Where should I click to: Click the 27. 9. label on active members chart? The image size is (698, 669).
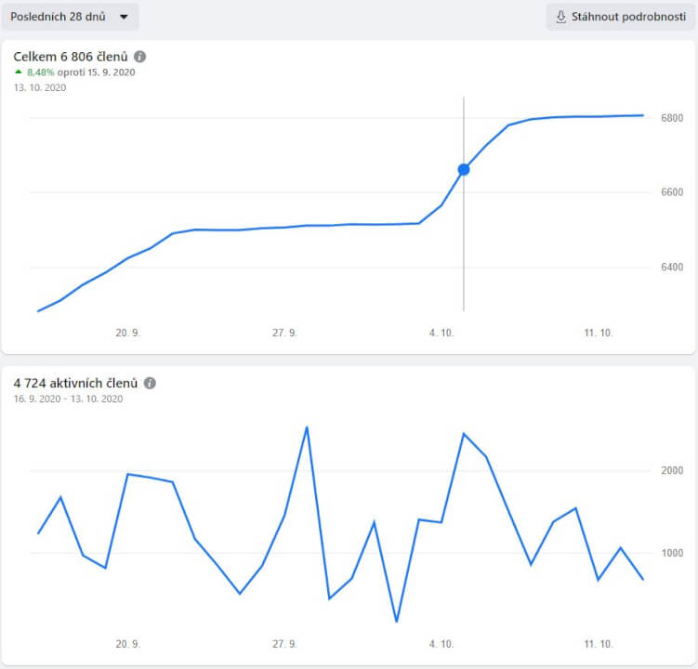284,644
